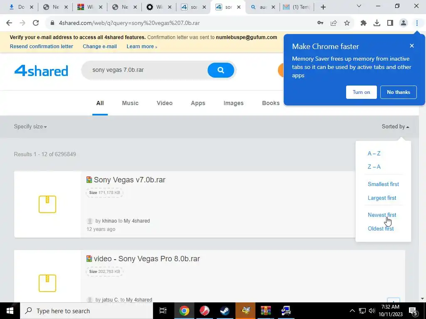Viewport: 426px width, 319px height.
Task: Turn on Memory Saver
Action: pos(362,92)
